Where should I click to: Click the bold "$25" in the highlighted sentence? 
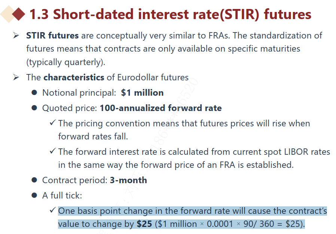coord(144,224)
